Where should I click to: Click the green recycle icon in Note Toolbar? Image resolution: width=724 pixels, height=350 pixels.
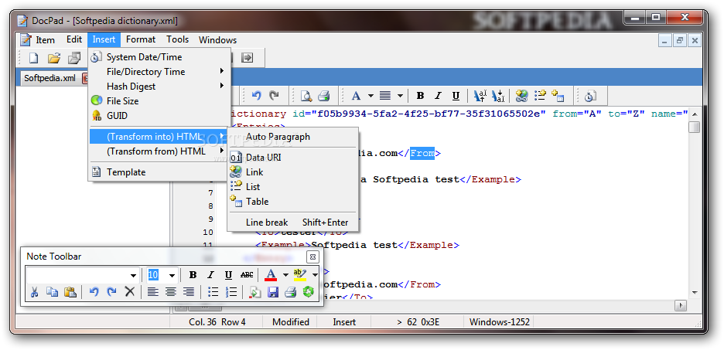click(x=308, y=292)
